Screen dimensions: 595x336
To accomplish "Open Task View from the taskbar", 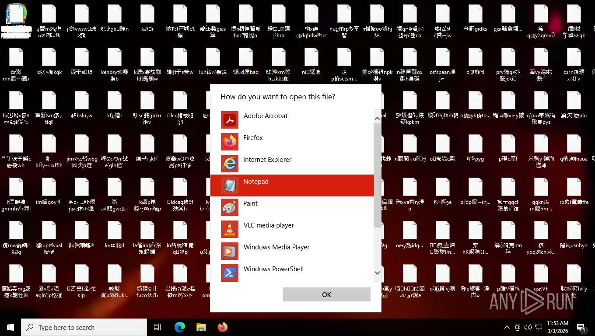I will click(157, 327).
